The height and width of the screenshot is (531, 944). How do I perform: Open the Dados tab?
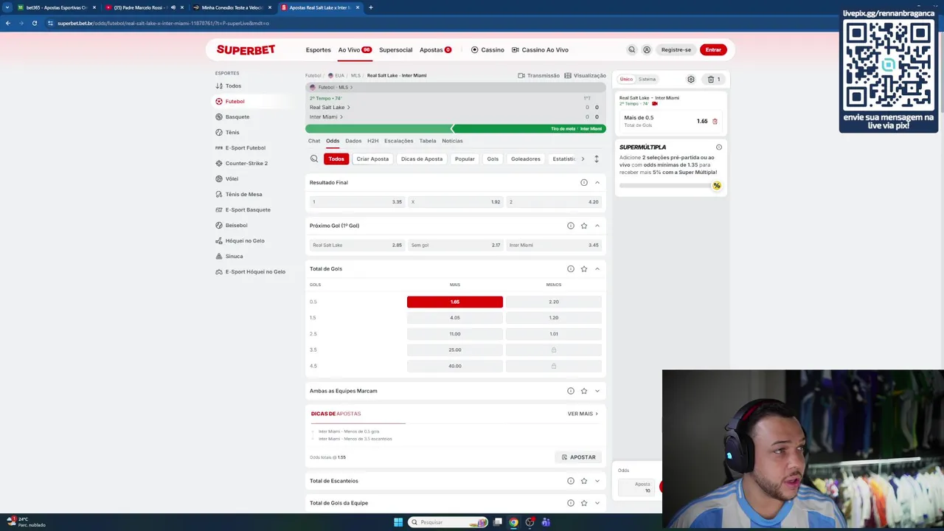tap(353, 141)
